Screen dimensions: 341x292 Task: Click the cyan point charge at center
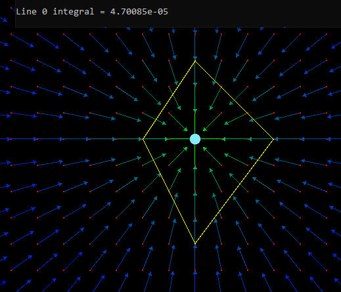coord(195,139)
